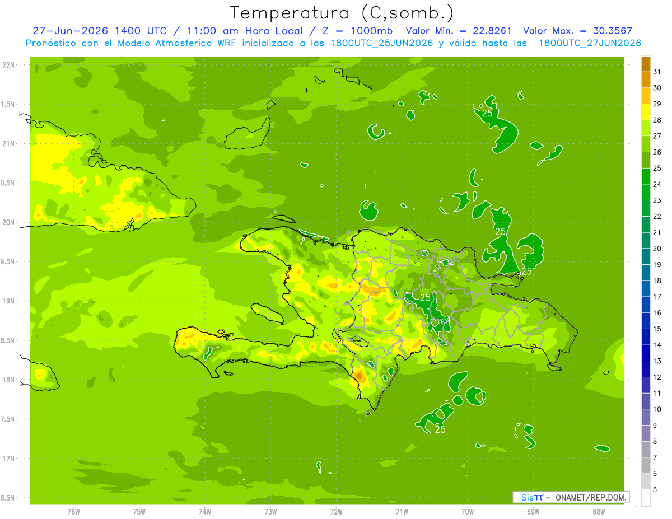Image resolution: width=672 pixels, height=519 pixels.
Task: Click the "SisTT – ONAMET/REP.DOM." credit label
Action: coord(571,497)
